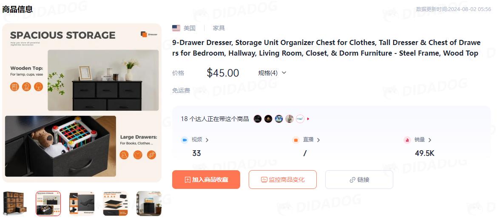Open the third creator avatar

(279, 119)
